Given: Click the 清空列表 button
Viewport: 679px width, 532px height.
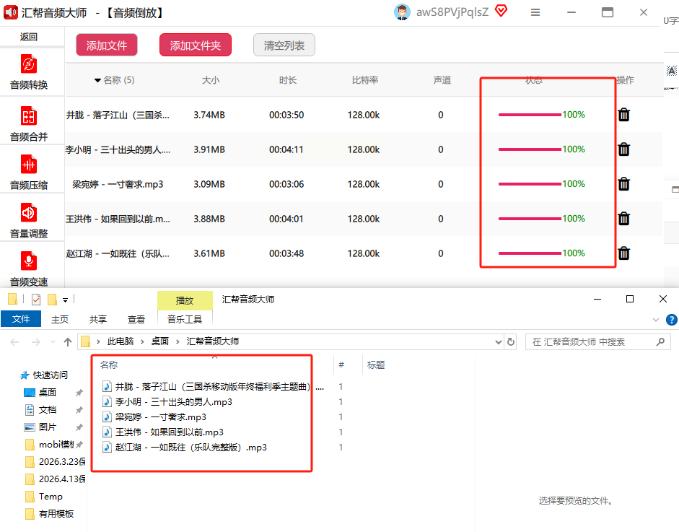Looking at the screenshot, I should click(284, 45).
